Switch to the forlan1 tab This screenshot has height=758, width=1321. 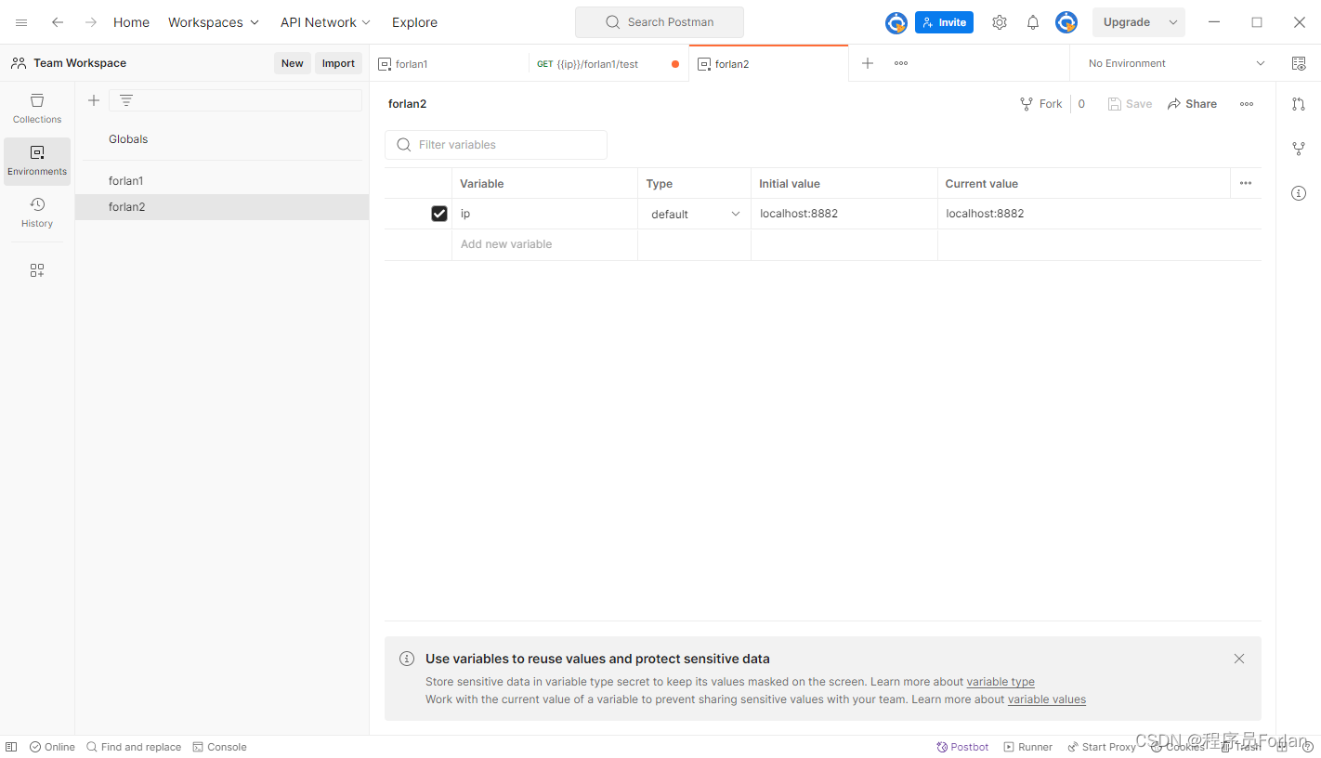(x=450, y=64)
